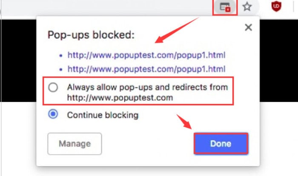Image resolution: width=298 pixels, height=176 pixels.
Task: Open the first blocked popup1.html link
Action: (x=146, y=55)
